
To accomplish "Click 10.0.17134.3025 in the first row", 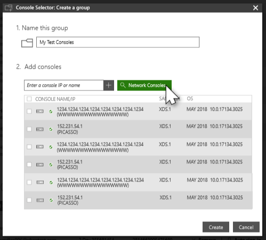I will (226, 109).
